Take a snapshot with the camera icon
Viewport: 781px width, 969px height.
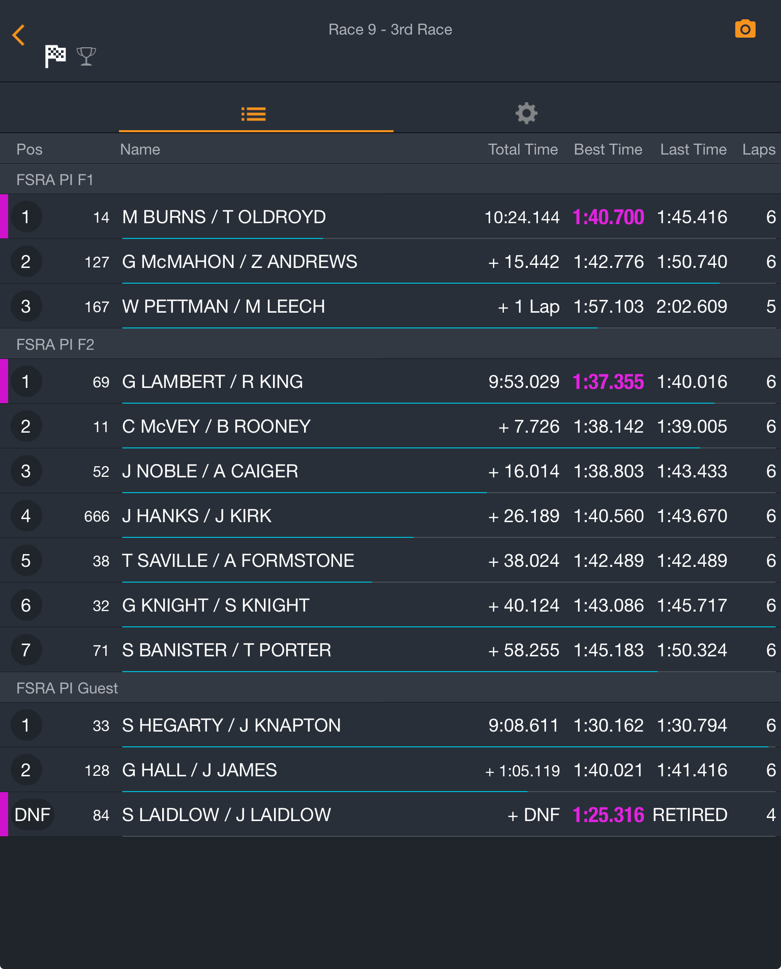[745, 29]
